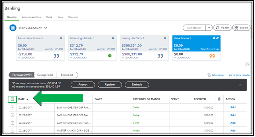Click the Take a tour signpost icon

pos(209,75)
